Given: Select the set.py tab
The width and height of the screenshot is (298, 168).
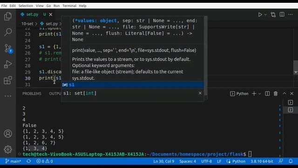Looking at the screenshot, I should (36, 14).
